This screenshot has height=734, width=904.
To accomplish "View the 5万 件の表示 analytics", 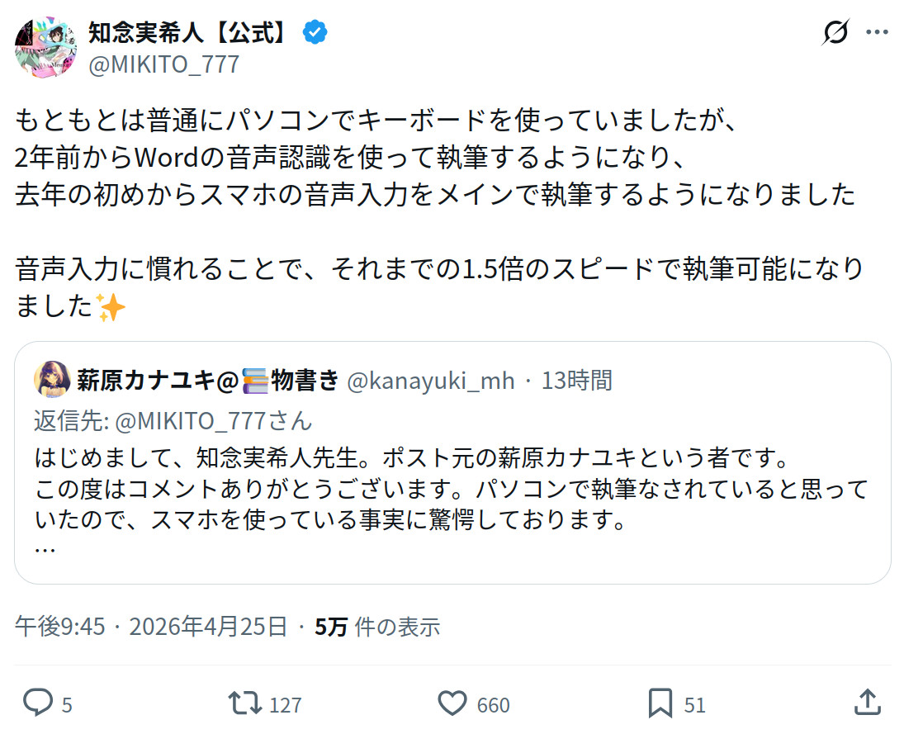I will point(377,627).
